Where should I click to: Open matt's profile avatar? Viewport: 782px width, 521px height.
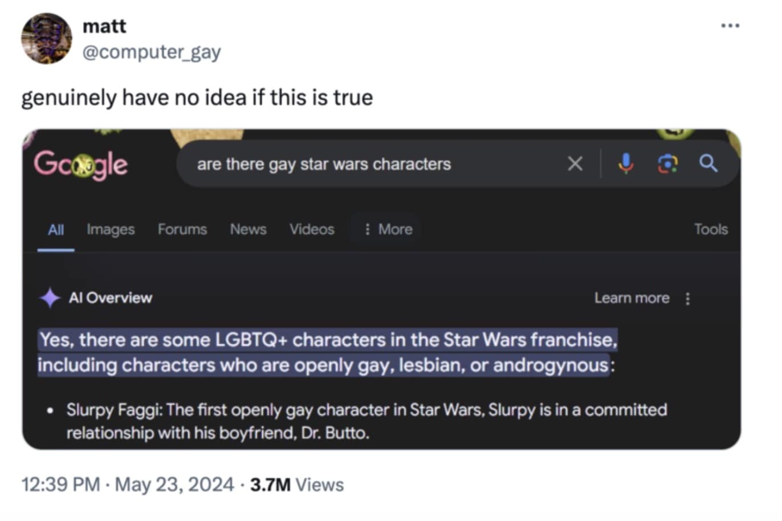pyautogui.click(x=47, y=39)
